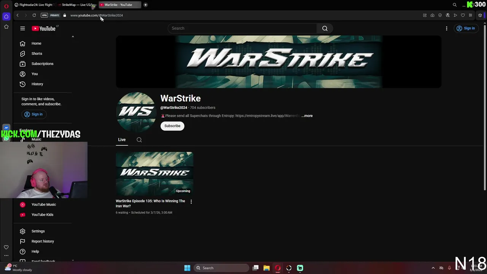Expand channel description with ...more
Image resolution: width=487 pixels, height=274 pixels.
307,116
